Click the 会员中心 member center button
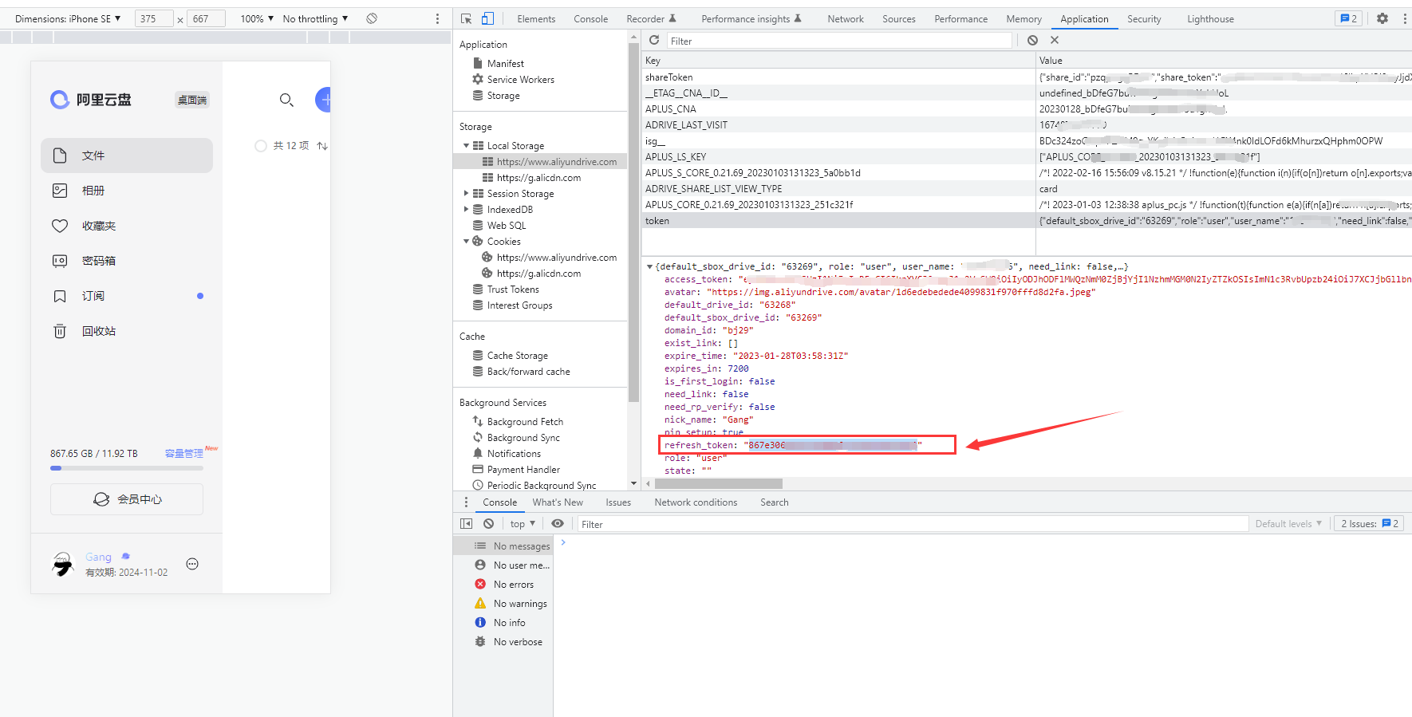The height and width of the screenshot is (717, 1412). coord(127,499)
